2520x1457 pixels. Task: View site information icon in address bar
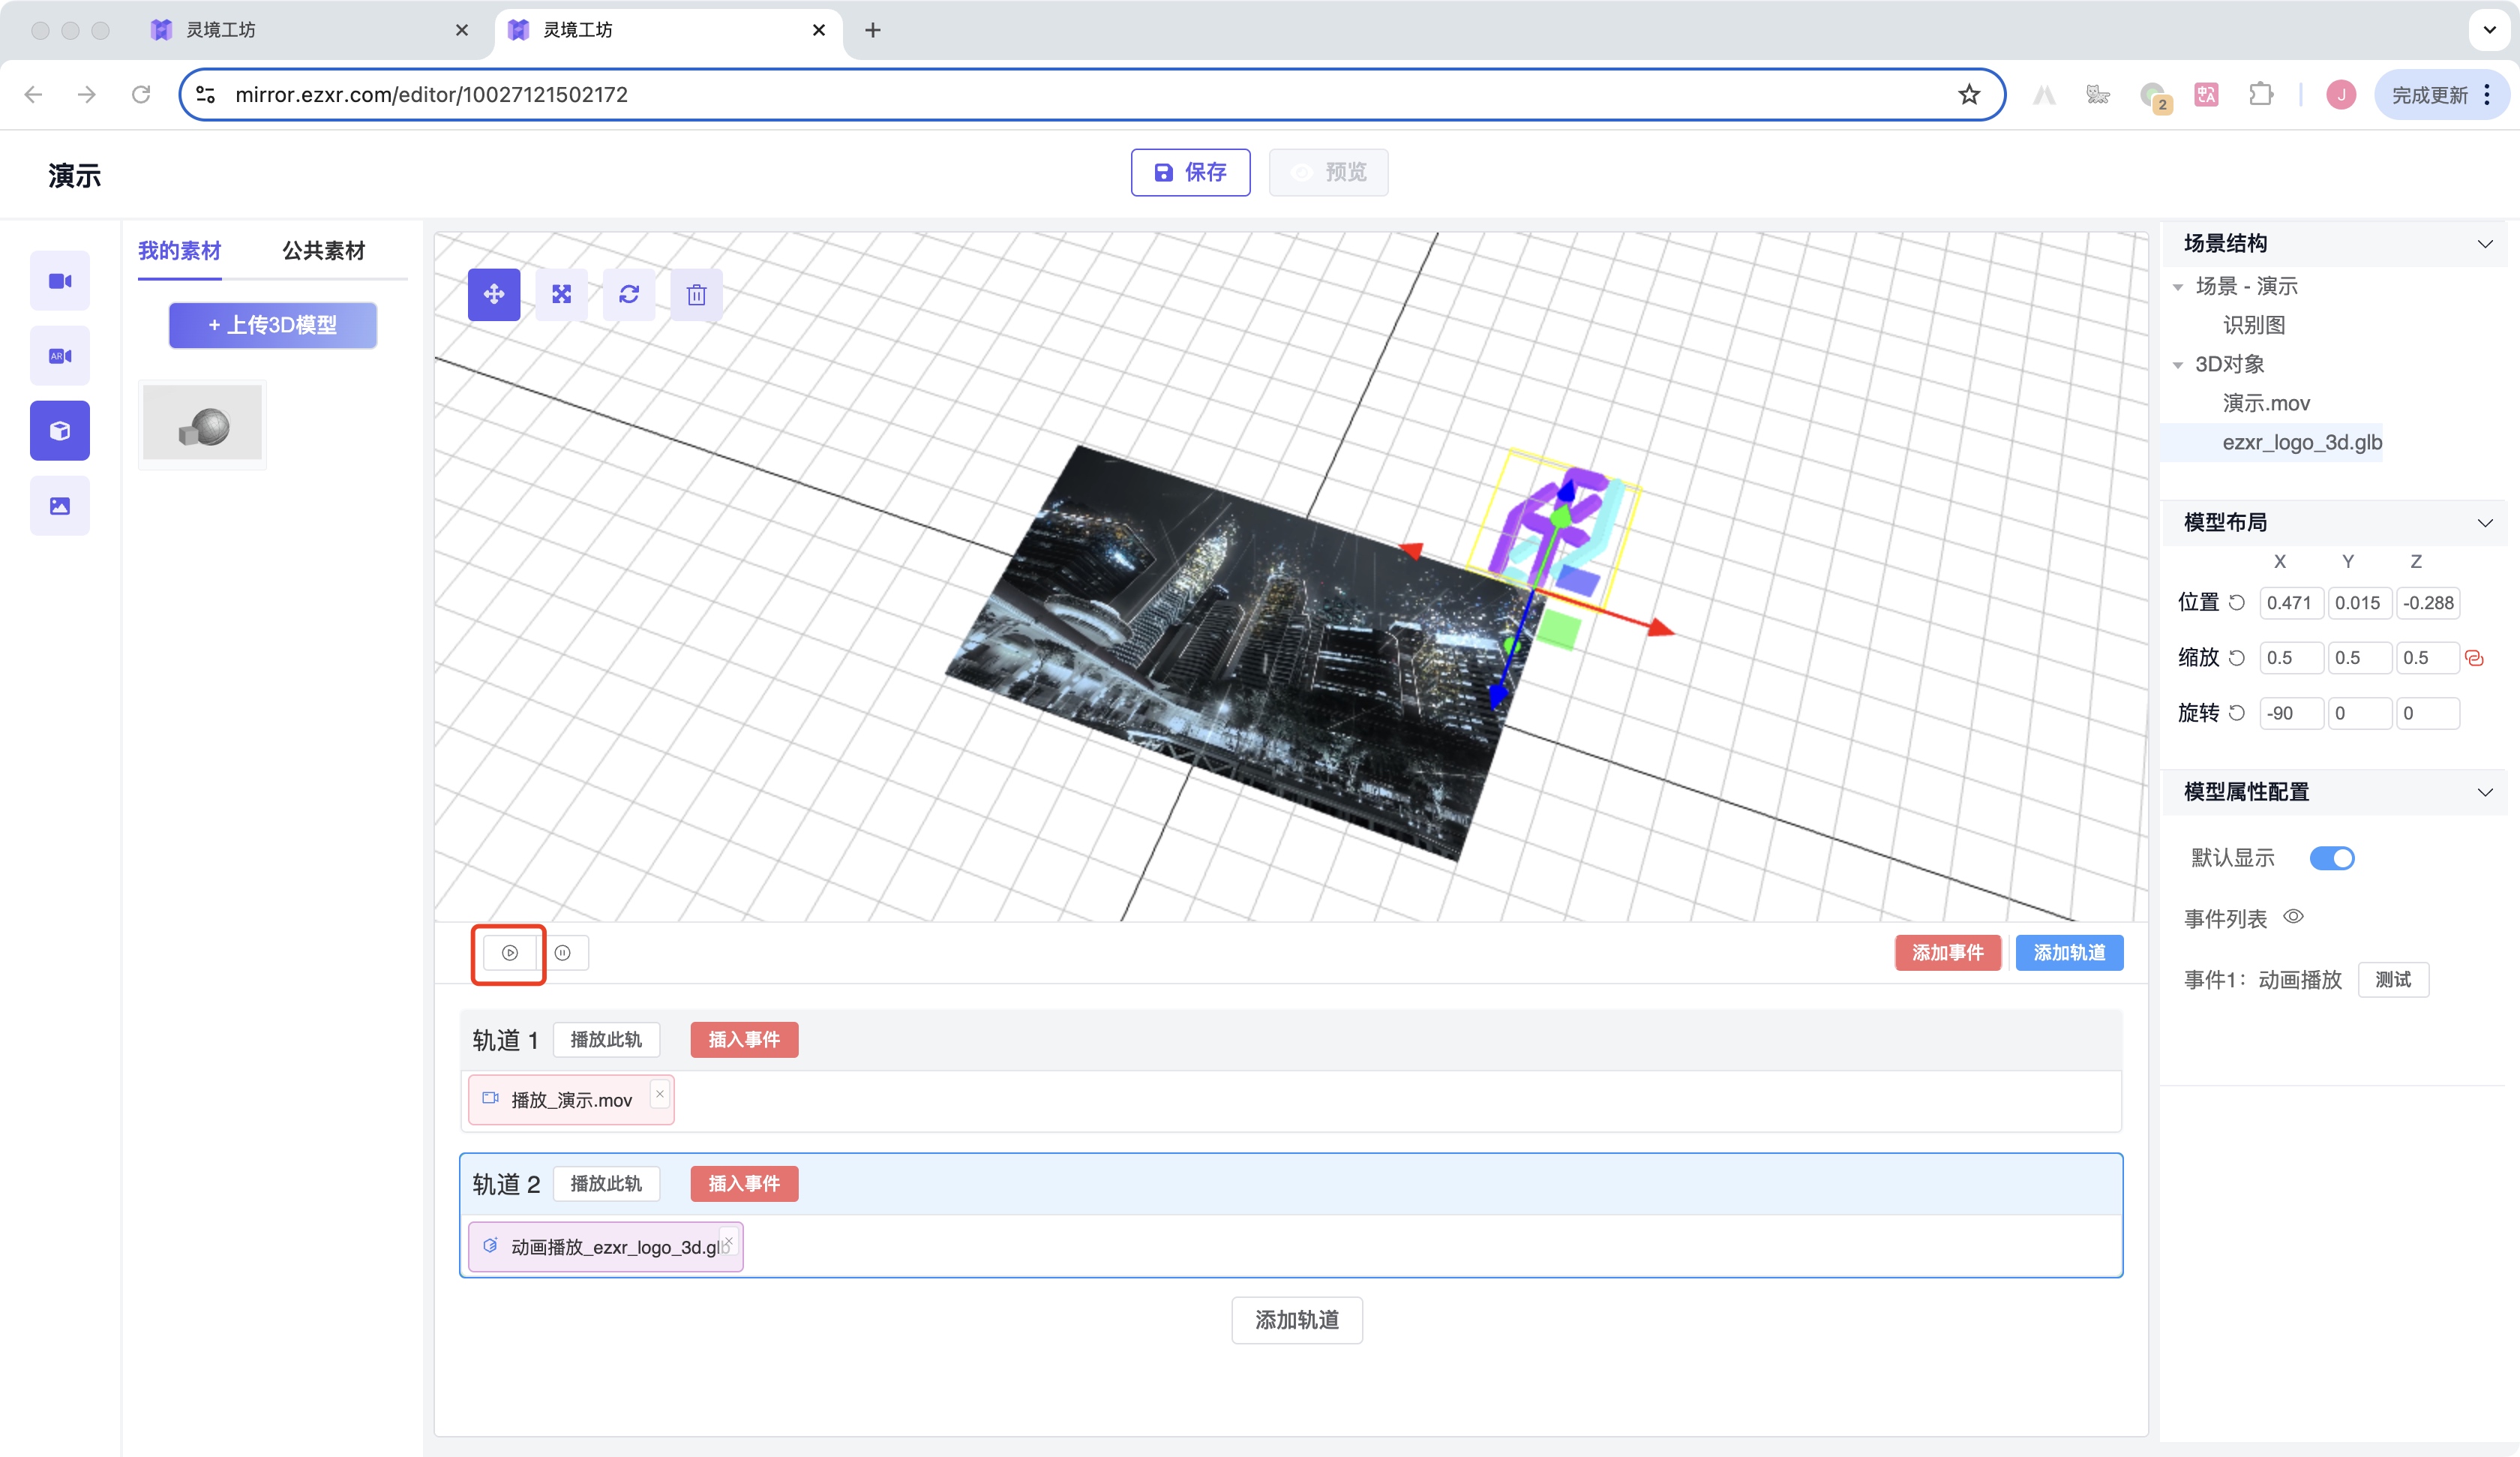click(206, 94)
